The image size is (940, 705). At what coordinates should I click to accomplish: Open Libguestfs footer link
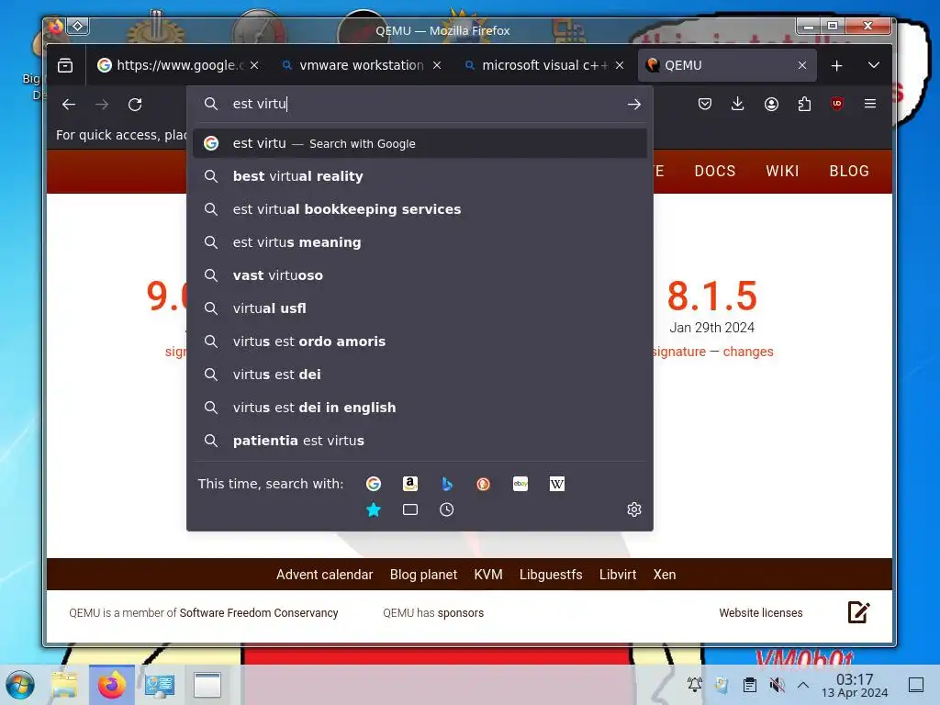coord(551,575)
